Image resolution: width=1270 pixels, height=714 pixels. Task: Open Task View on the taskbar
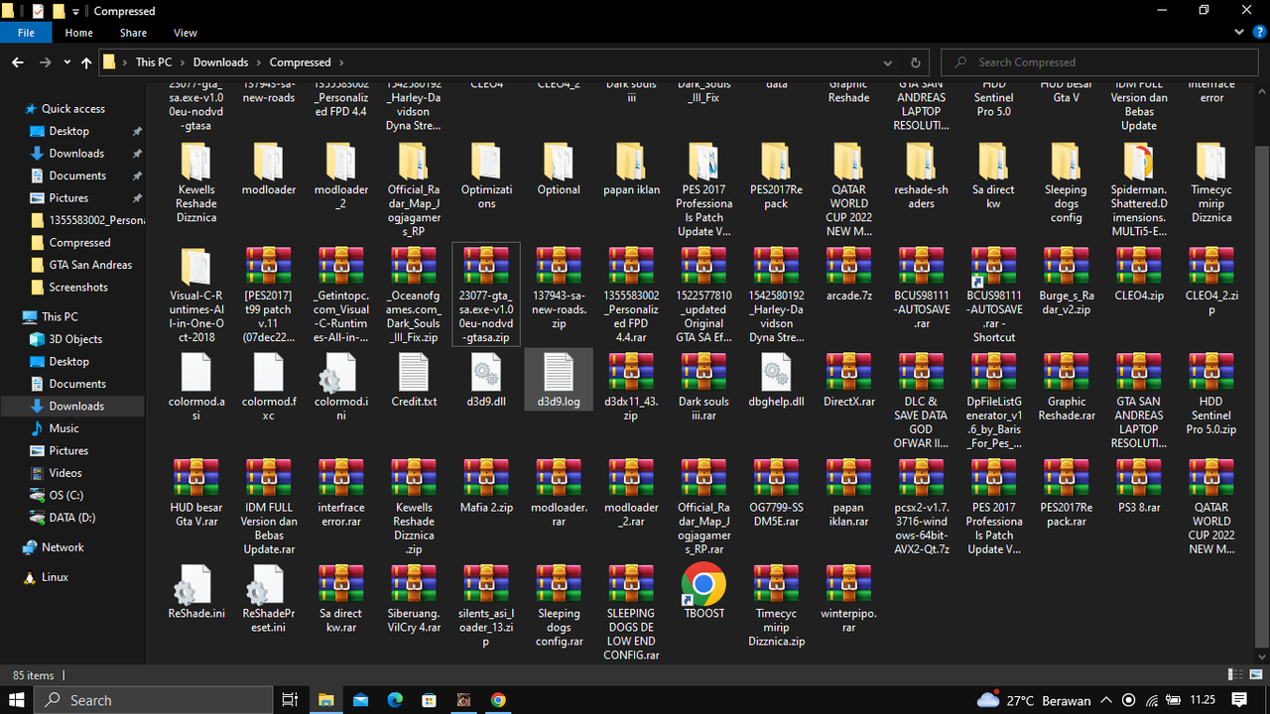[x=290, y=700]
